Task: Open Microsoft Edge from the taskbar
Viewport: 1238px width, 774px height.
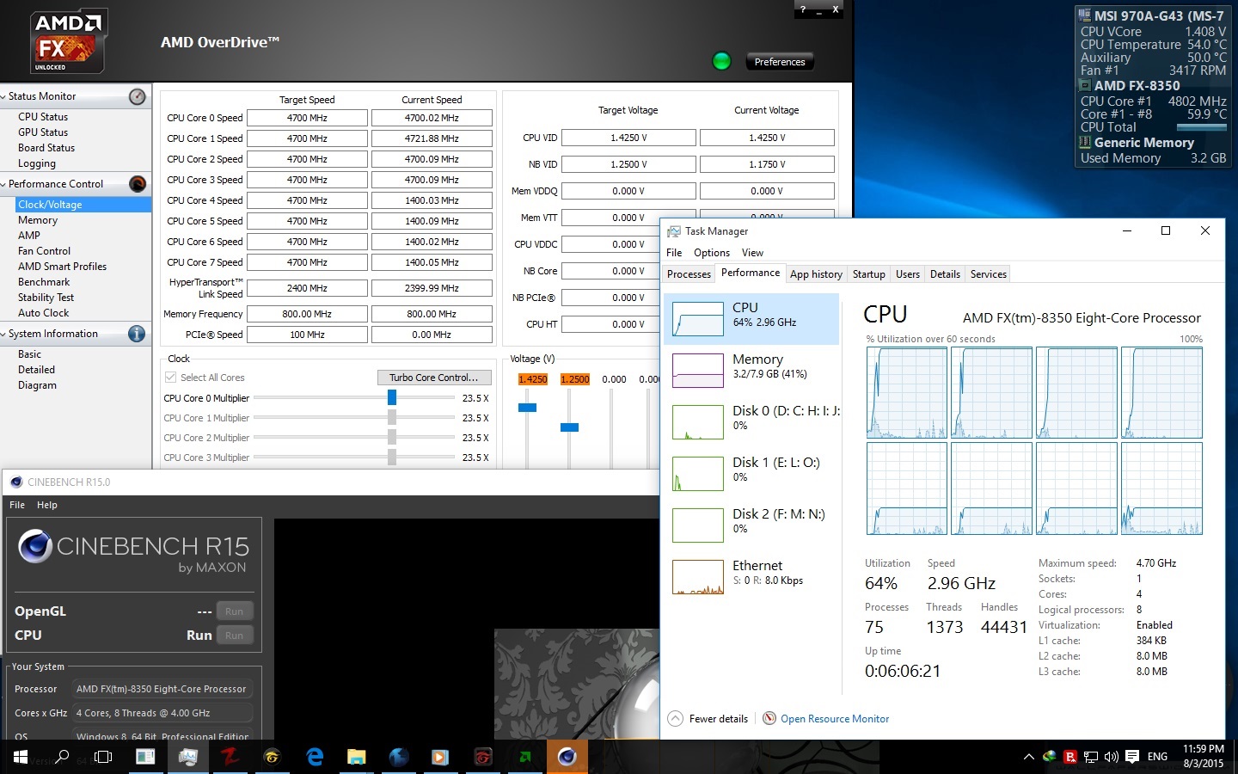Action: point(315,757)
